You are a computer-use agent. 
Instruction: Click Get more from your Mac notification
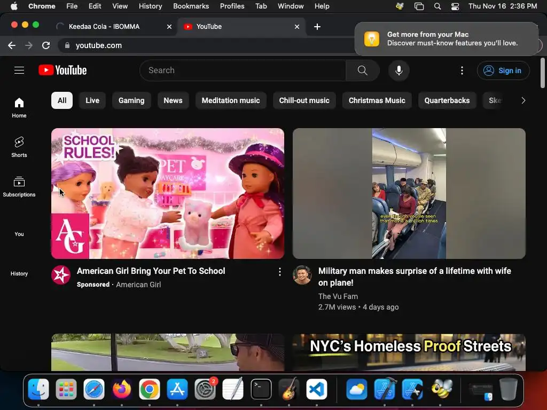(x=447, y=38)
